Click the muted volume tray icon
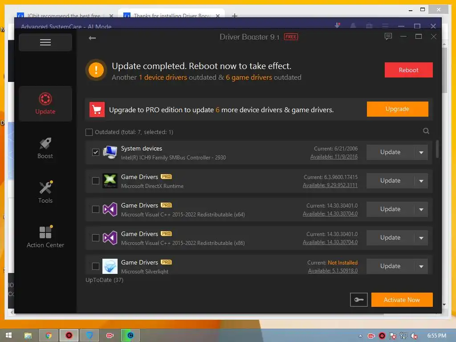The image size is (456, 342). [x=414, y=336]
